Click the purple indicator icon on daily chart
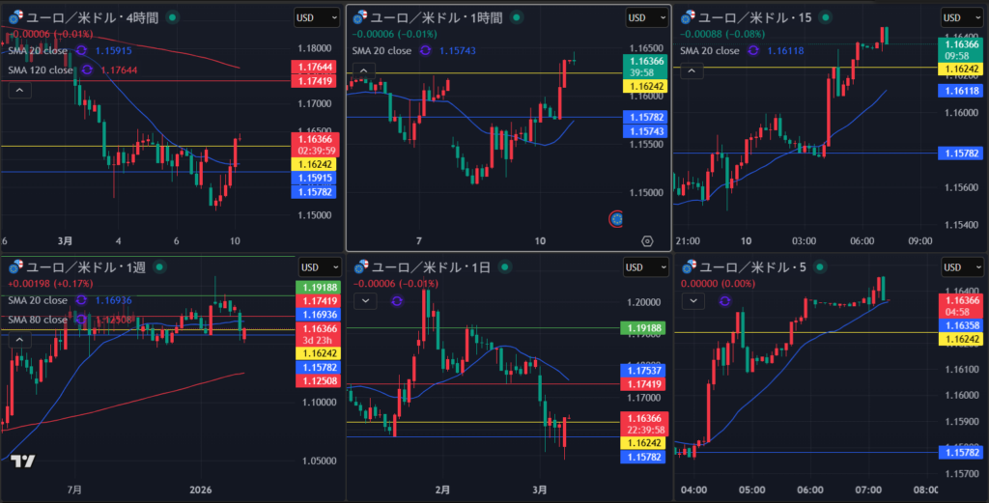The image size is (989, 503). pyautogui.click(x=397, y=301)
